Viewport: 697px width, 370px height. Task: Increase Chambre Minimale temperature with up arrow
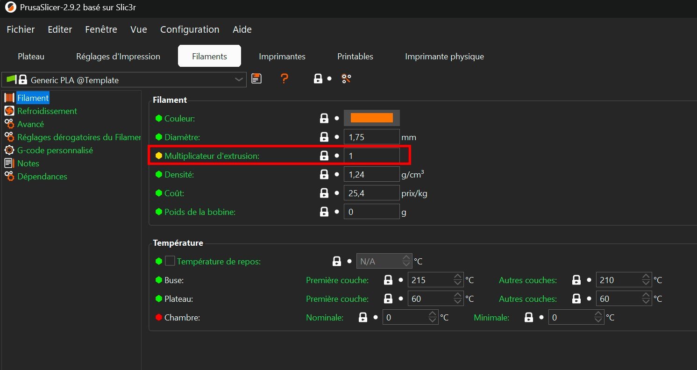(x=598, y=314)
